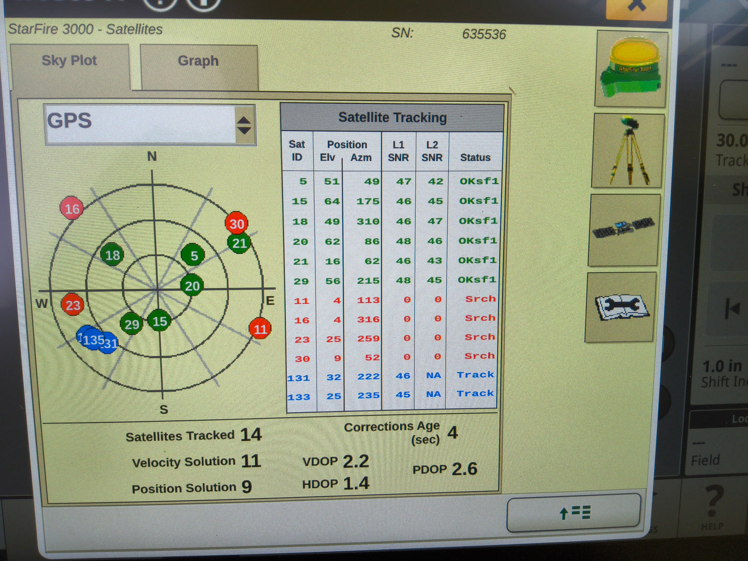Image resolution: width=748 pixels, height=561 pixels.
Task: Click the 1.0 in Shift field at right
Action: [724, 374]
